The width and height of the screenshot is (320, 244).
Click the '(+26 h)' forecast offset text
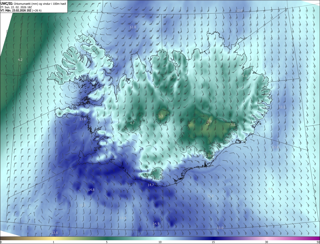37,10
